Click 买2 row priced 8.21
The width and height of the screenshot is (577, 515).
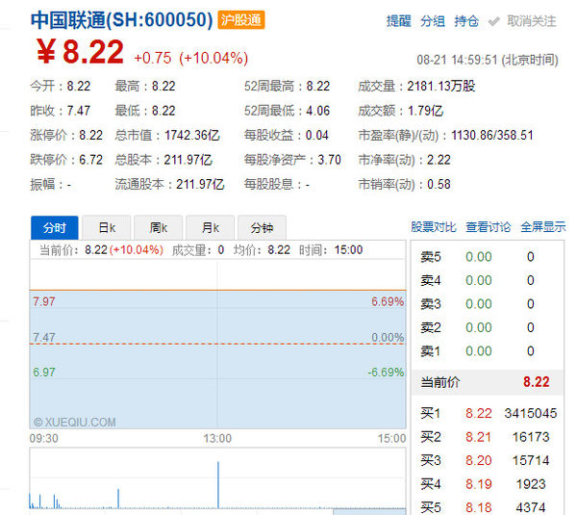tap(488, 437)
